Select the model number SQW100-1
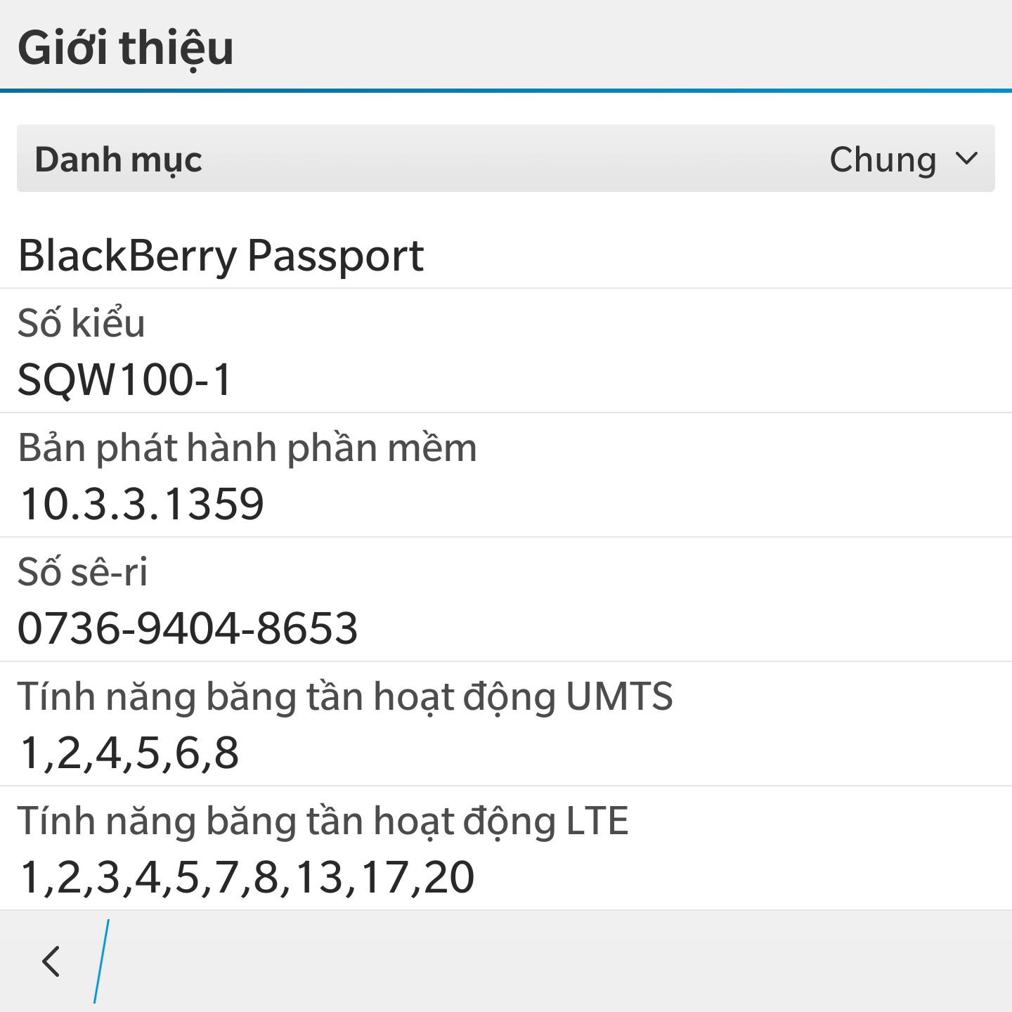This screenshot has height=1012, width=1012. tap(124, 379)
